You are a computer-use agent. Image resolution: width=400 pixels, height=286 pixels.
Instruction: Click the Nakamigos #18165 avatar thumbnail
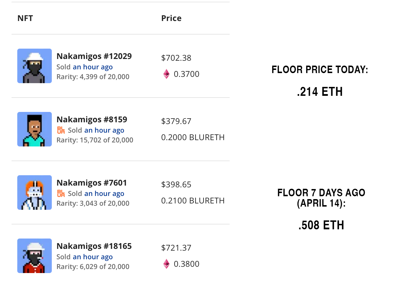[35, 256]
